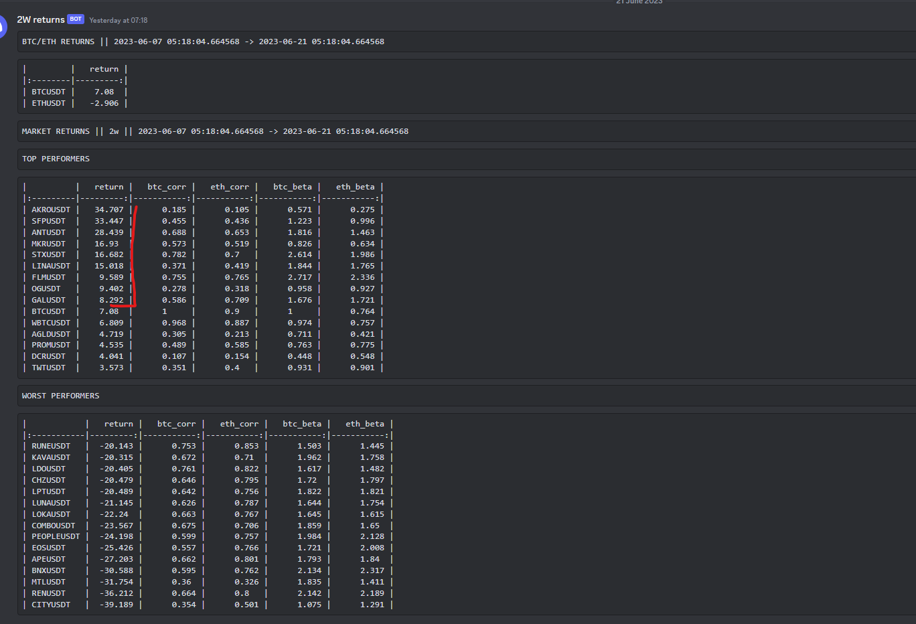This screenshot has width=916, height=624.
Task: Click STXUSDT btc_beta value 2.614
Action: pyautogui.click(x=300, y=254)
